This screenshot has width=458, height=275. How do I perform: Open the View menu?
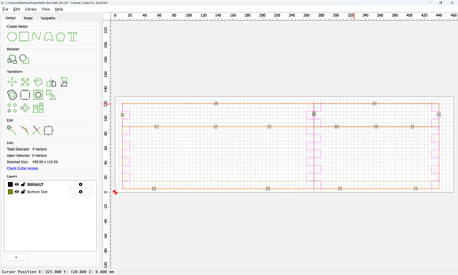(x=46, y=9)
